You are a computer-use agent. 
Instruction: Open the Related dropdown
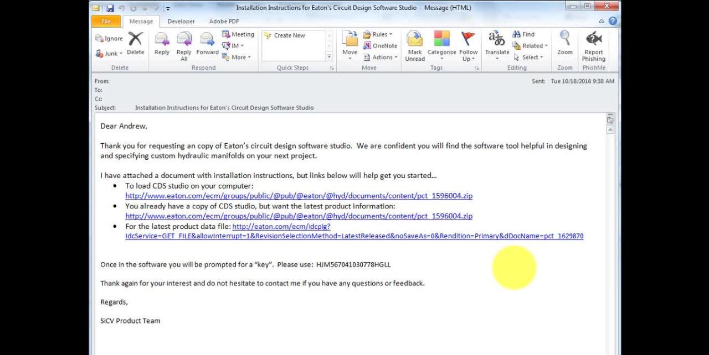point(530,46)
